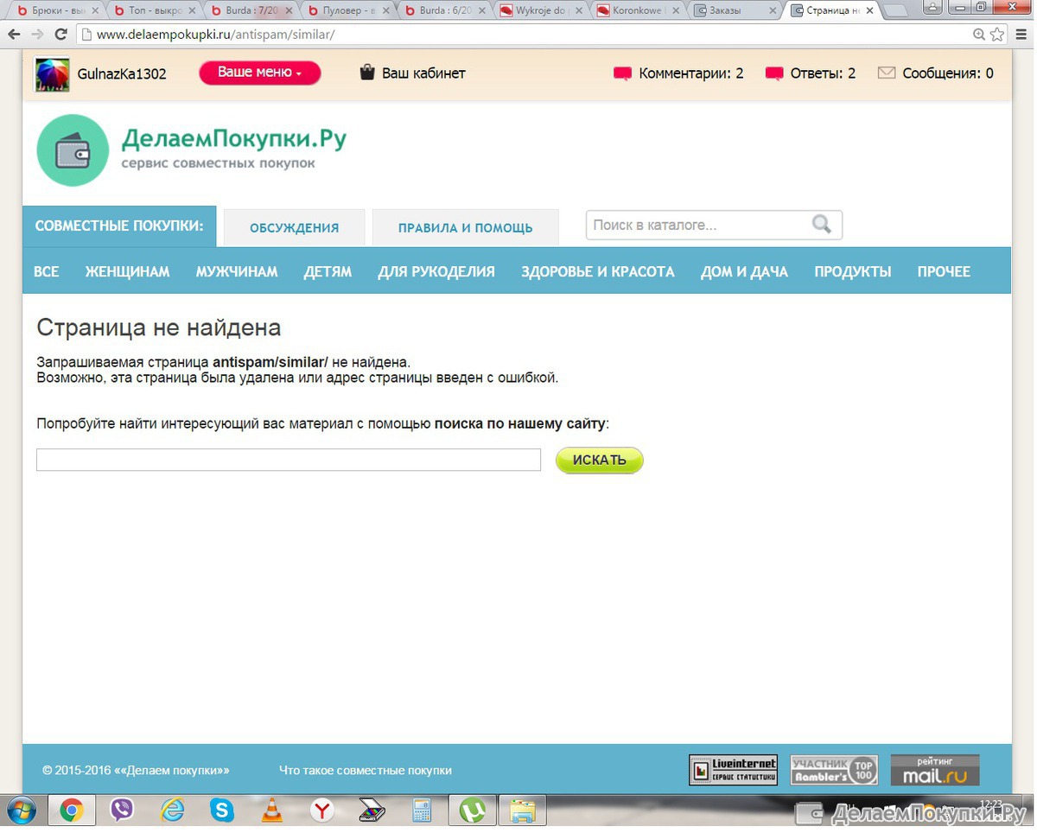Open the Ответы: 2 notifications
Viewport: 1037px width, 839px height.
(811, 73)
